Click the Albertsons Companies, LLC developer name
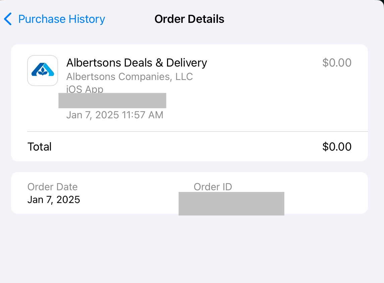The width and height of the screenshot is (384, 283). pos(129,77)
